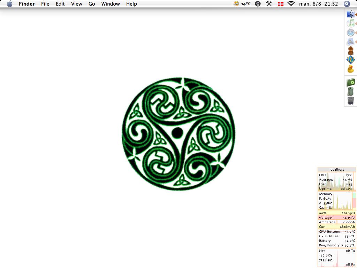Click the 99% Charged battery bar
This screenshot has height=268, width=357.
(x=337, y=213)
